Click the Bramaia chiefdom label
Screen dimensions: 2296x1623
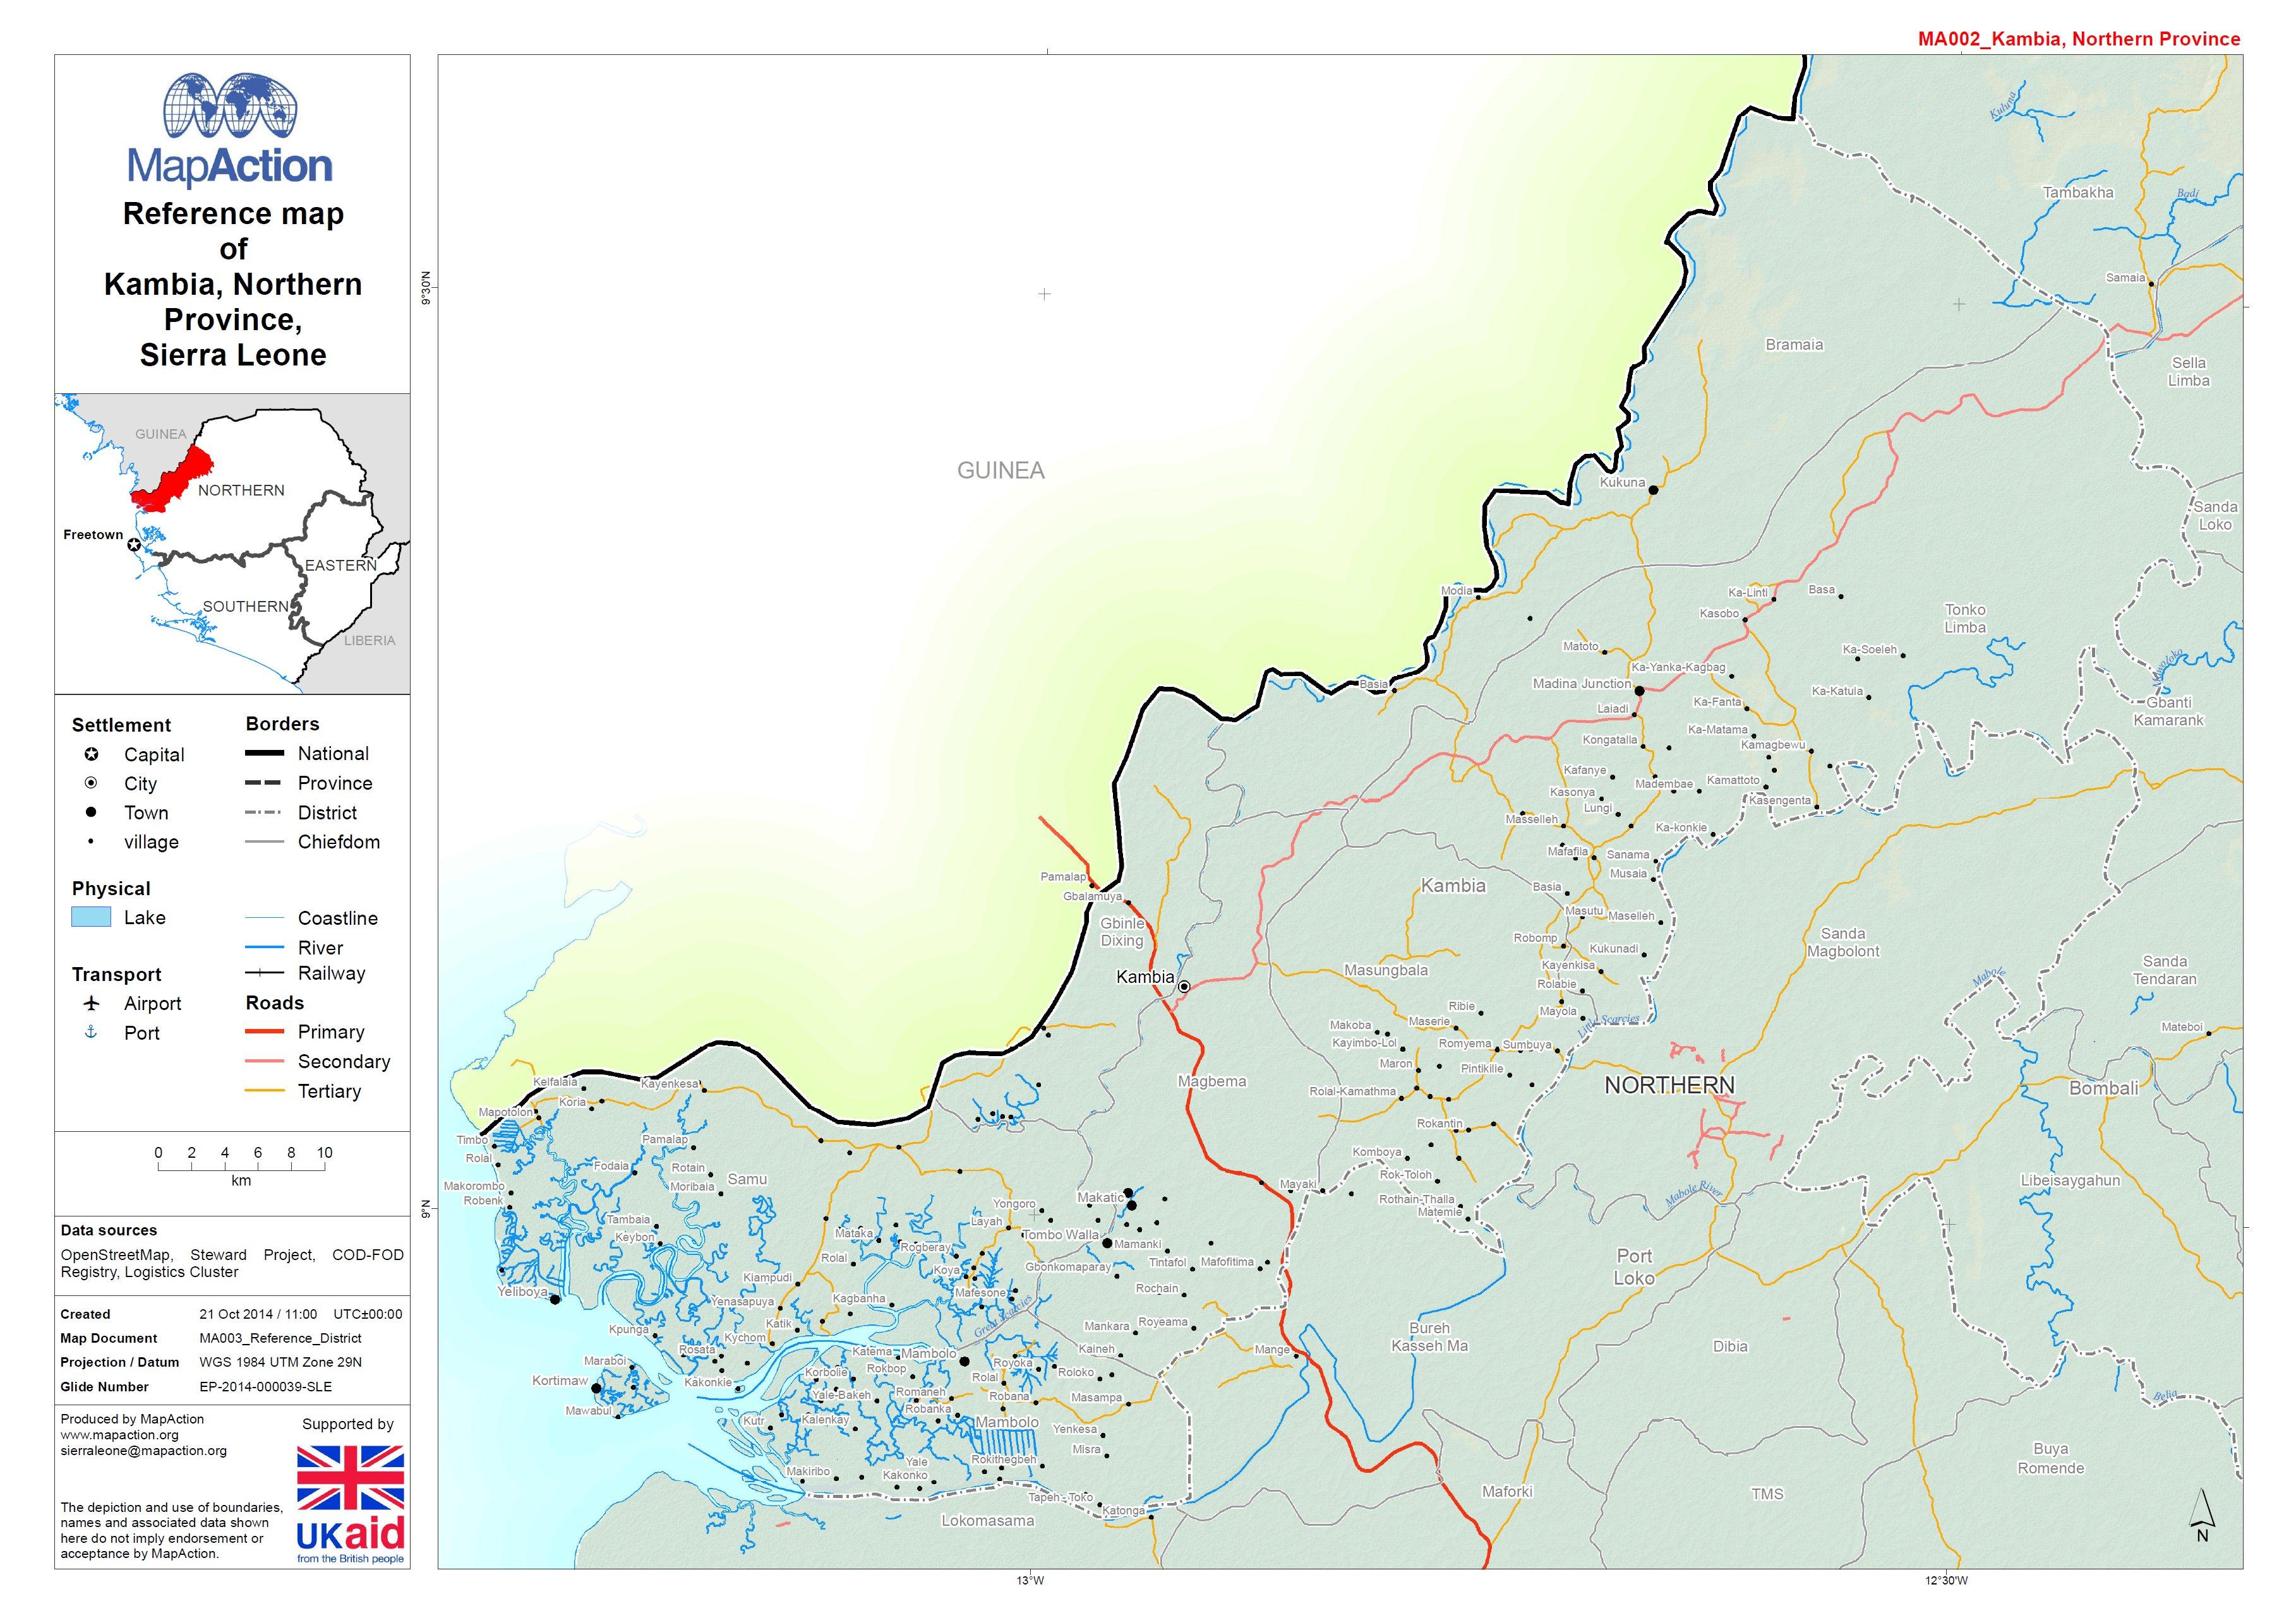1794,345
